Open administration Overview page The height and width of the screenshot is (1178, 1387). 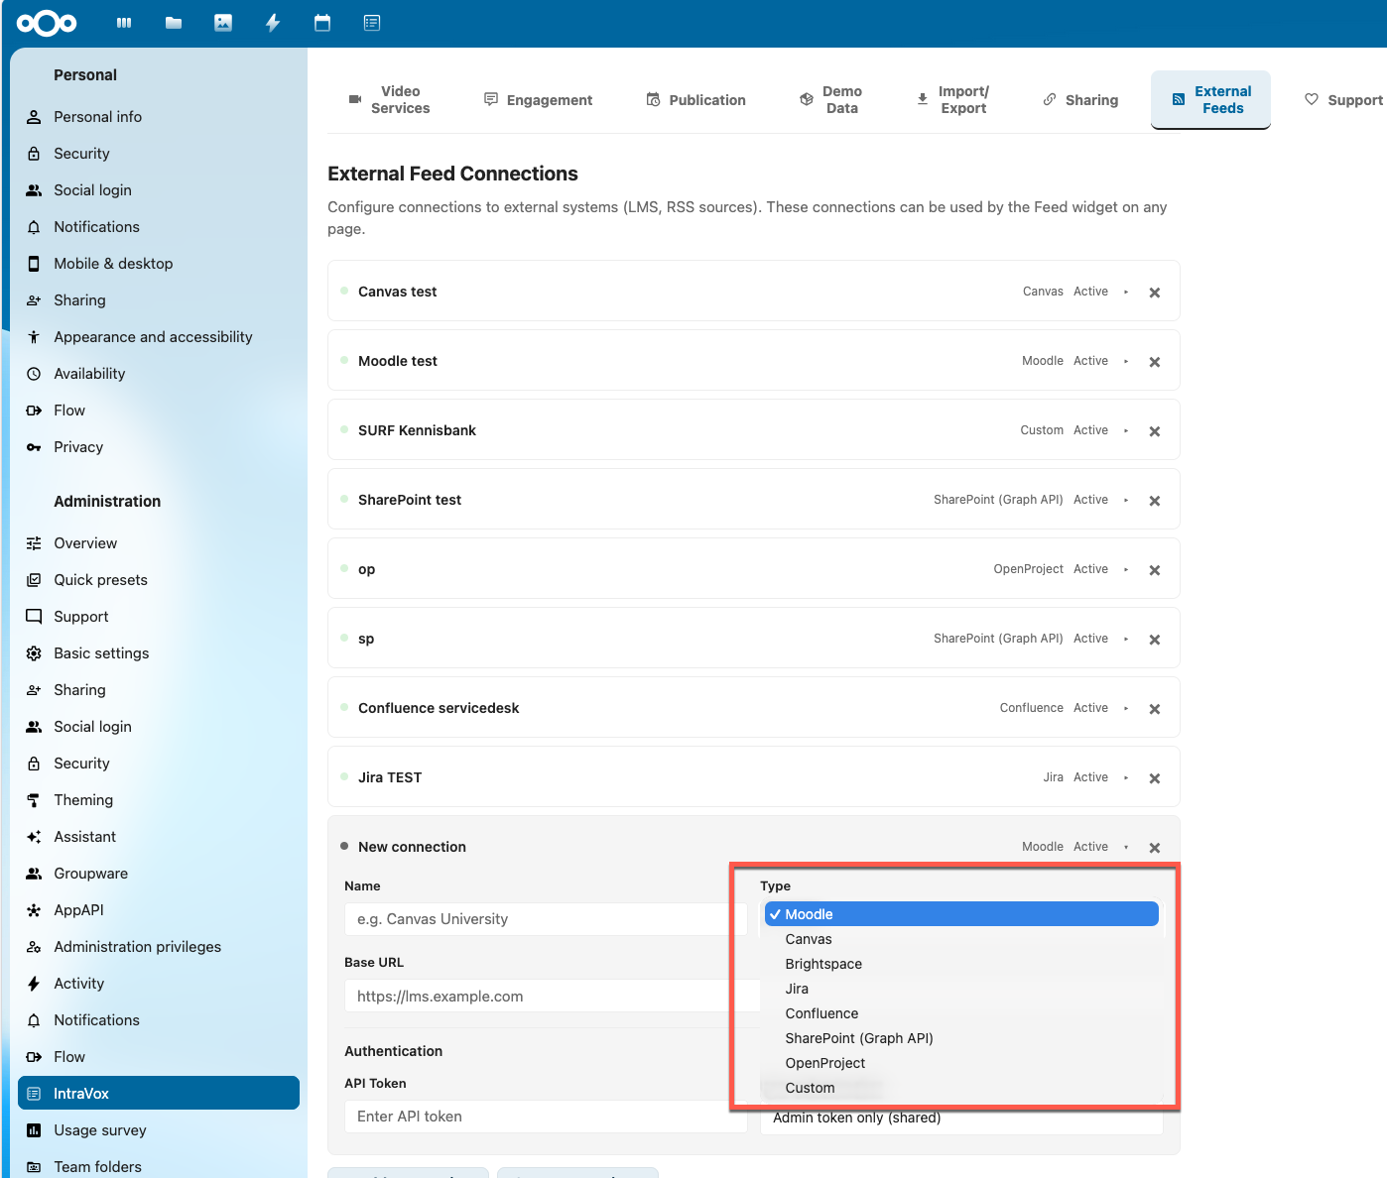[x=159, y=543]
